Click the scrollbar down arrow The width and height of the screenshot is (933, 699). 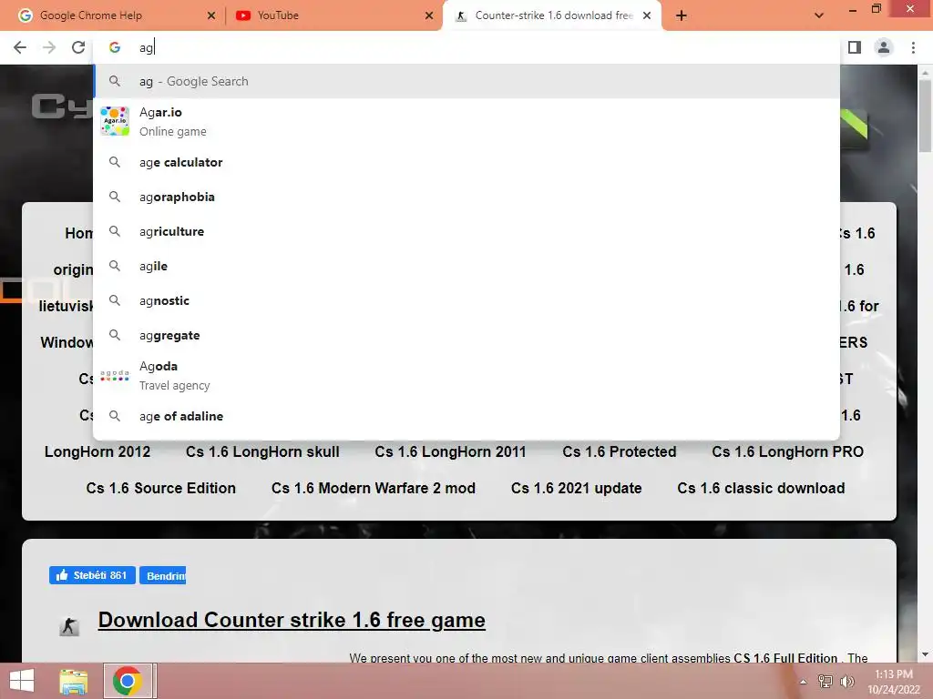[925, 654]
